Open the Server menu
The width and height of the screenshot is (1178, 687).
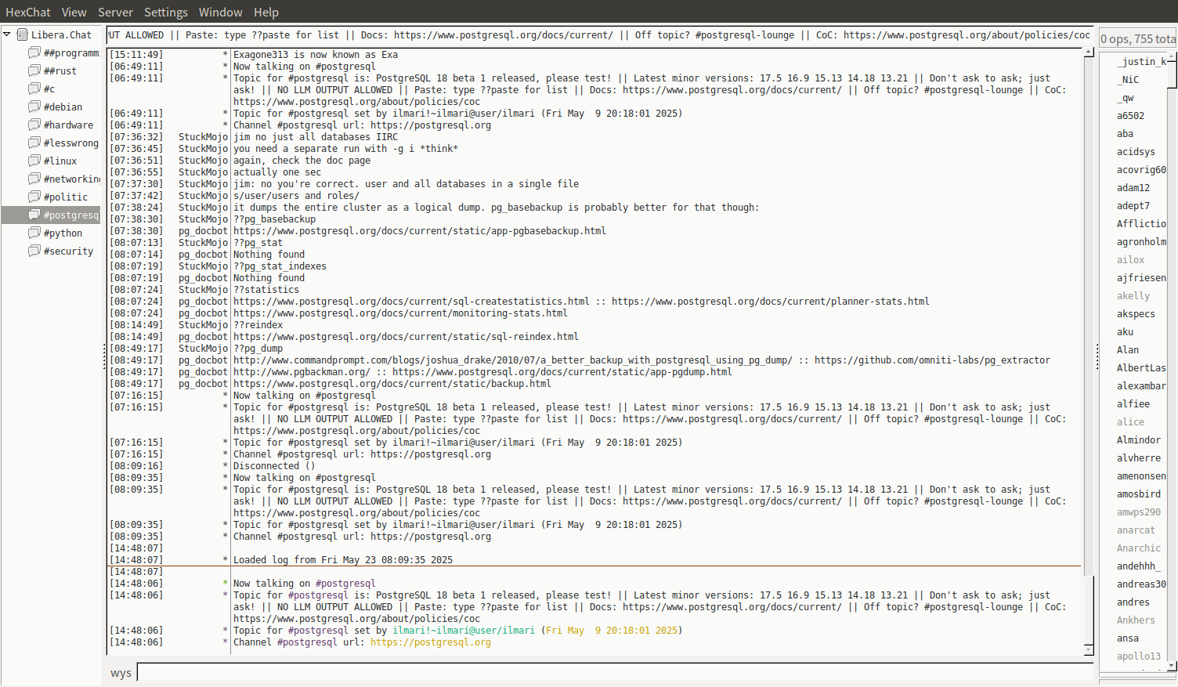click(115, 12)
